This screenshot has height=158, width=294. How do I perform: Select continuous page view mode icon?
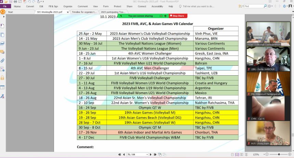coord(237,155)
